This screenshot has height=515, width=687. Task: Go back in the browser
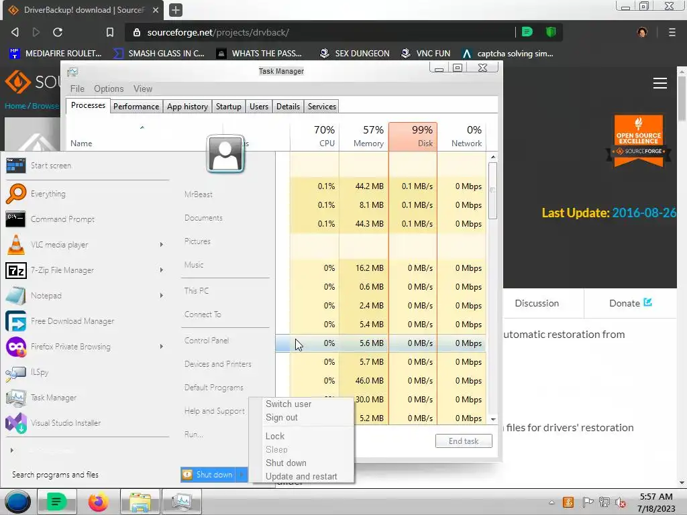[x=15, y=32]
